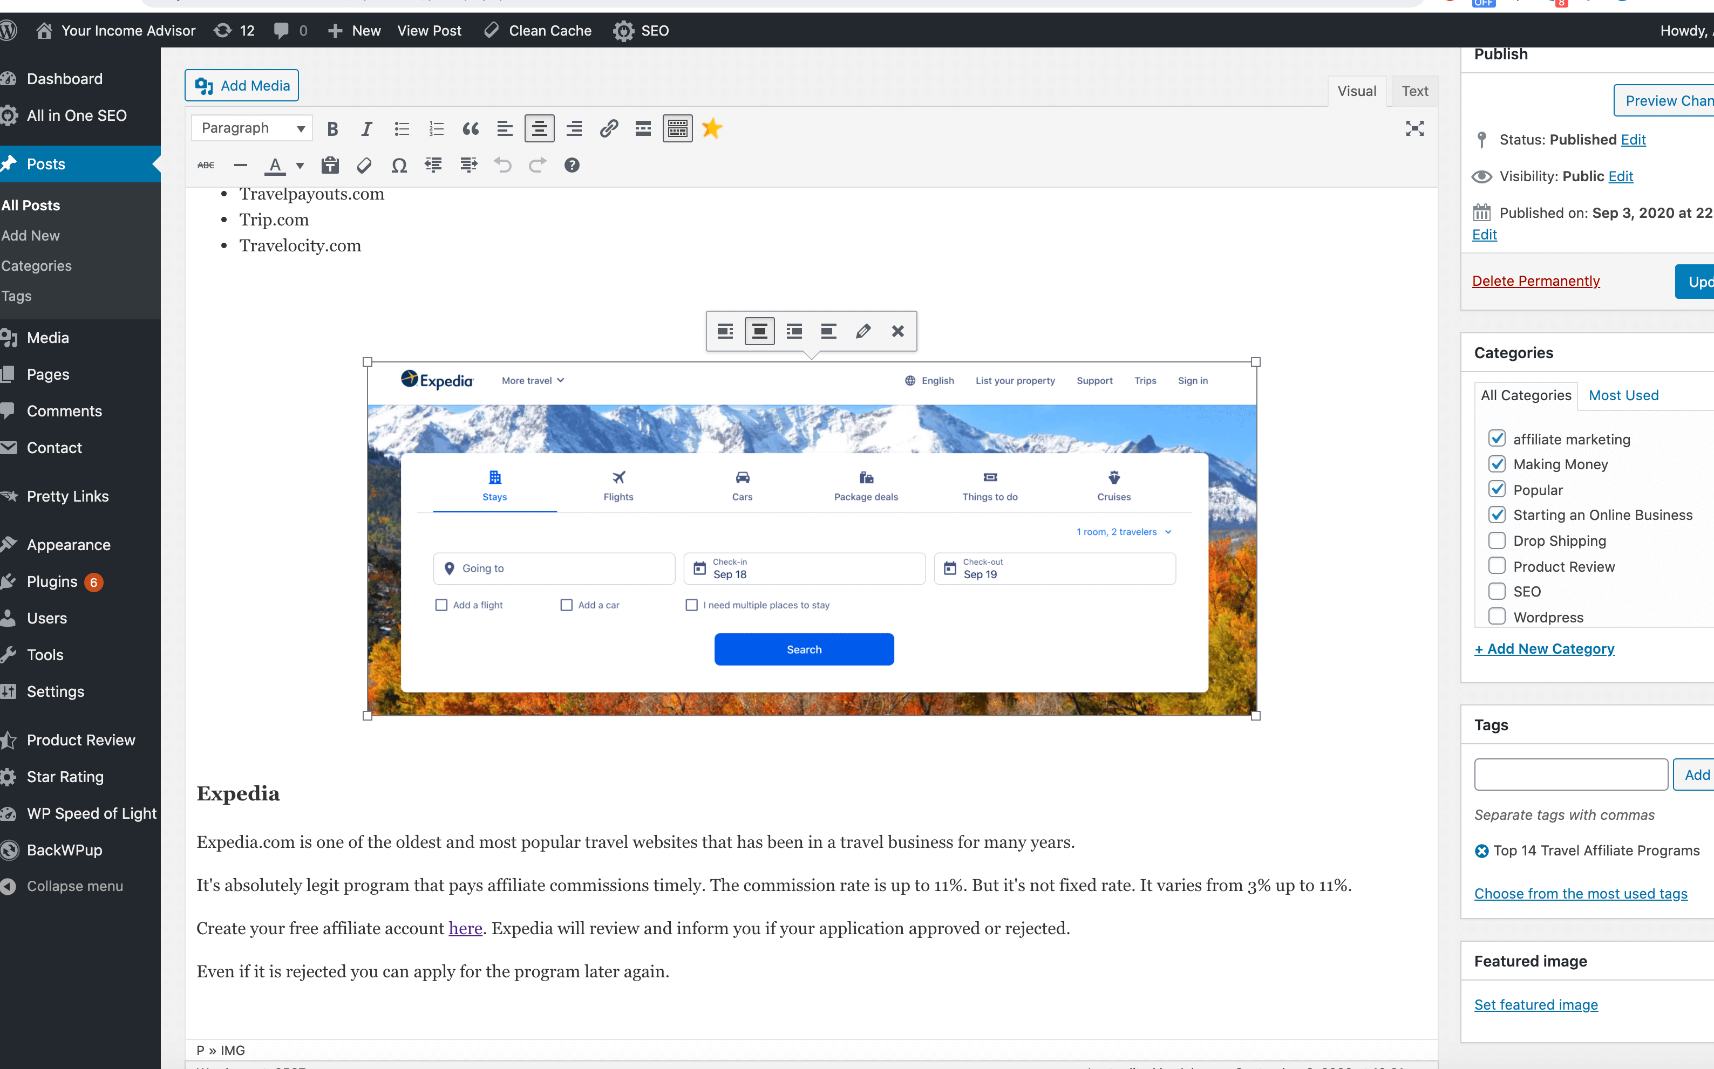Align image left in image toolbar
The width and height of the screenshot is (1714, 1069).
(725, 331)
